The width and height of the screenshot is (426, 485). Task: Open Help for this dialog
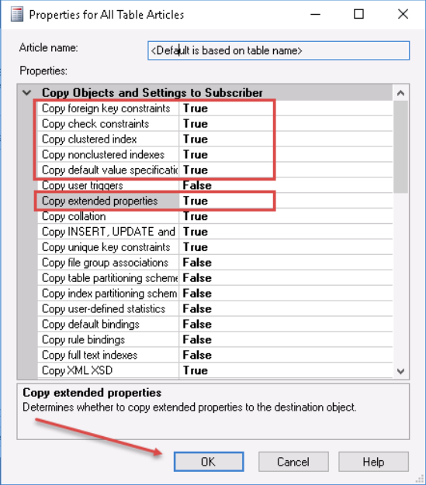pos(373,462)
